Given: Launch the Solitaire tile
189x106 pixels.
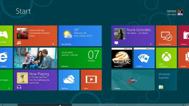Looking at the screenshot, I should point(144,58).
